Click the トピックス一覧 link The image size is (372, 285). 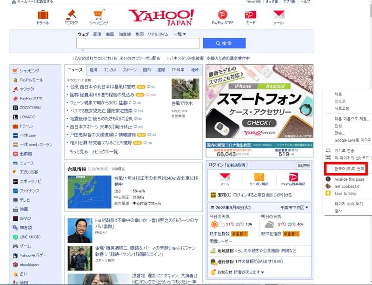[x=105, y=151]
